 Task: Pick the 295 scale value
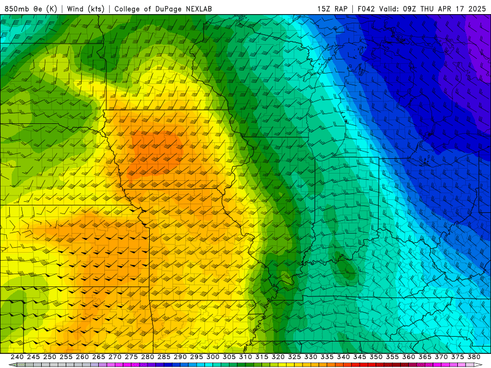click(196, 357)
